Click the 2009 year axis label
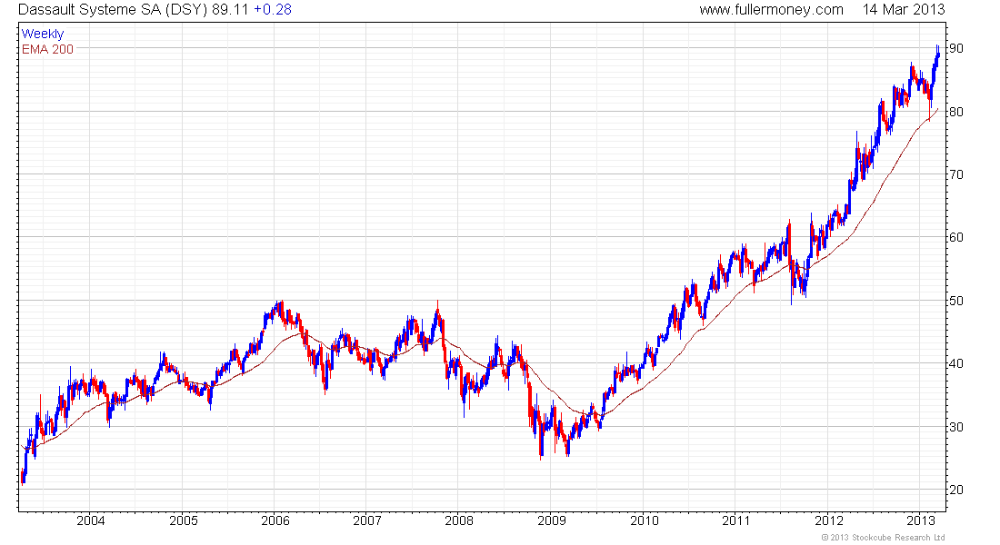Viewport: 1000px width, 545px height. [552, 520]
